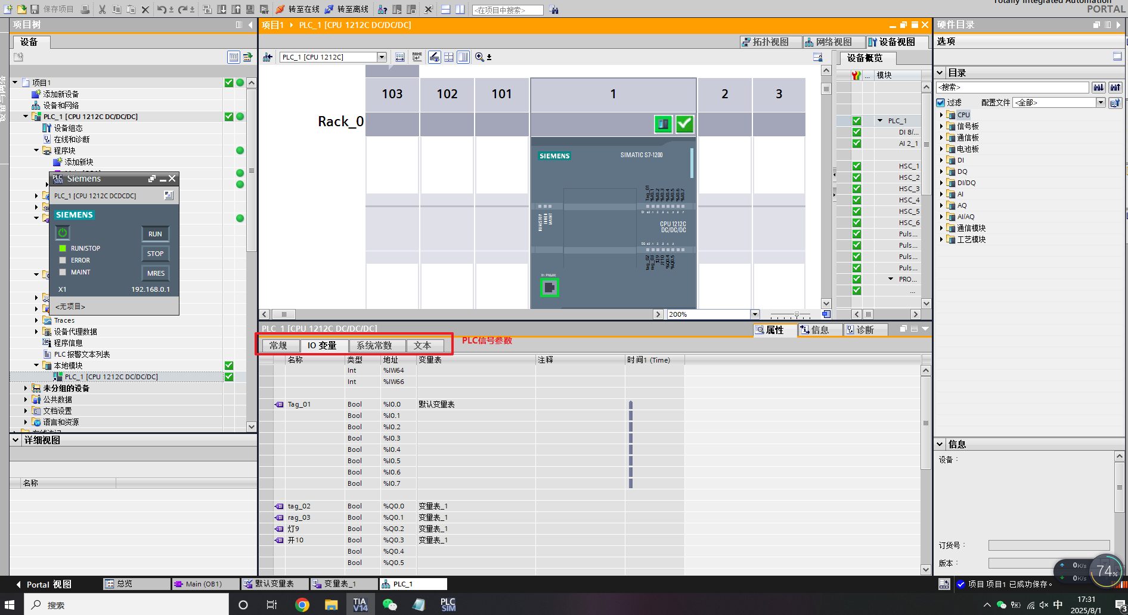Expand the 信号板 catalog folder

941,126
